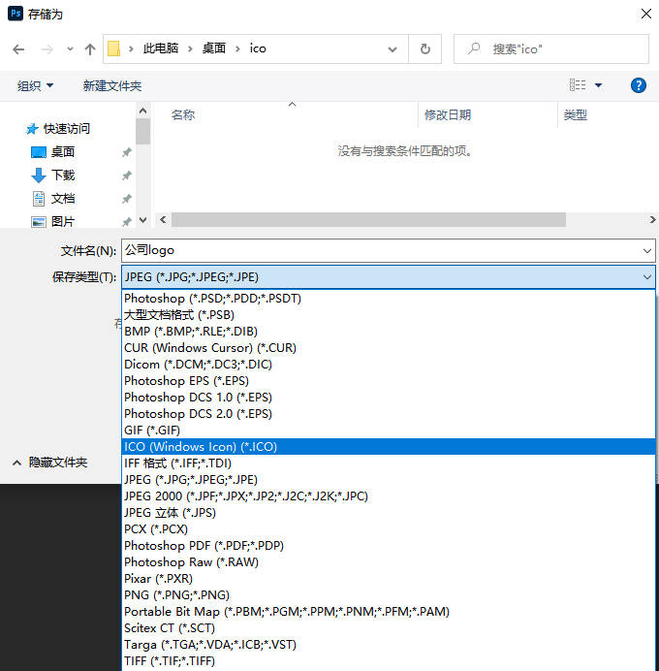Open the 组织 menu

35,85
